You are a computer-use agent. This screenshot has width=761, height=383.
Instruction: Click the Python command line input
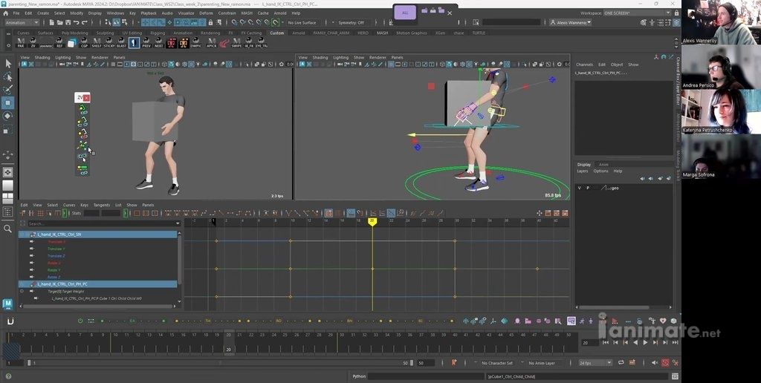(x=426, y=376)
